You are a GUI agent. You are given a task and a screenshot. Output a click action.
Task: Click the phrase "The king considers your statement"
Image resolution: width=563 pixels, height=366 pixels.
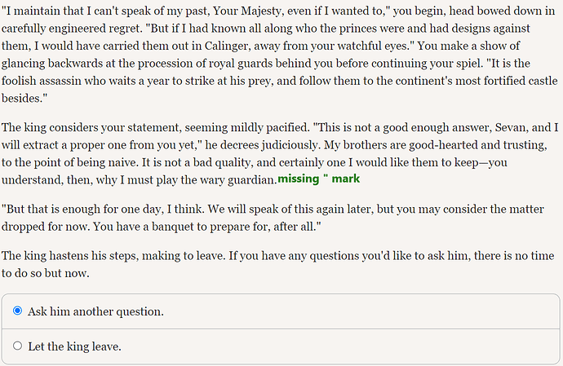[x=83, y=128]
